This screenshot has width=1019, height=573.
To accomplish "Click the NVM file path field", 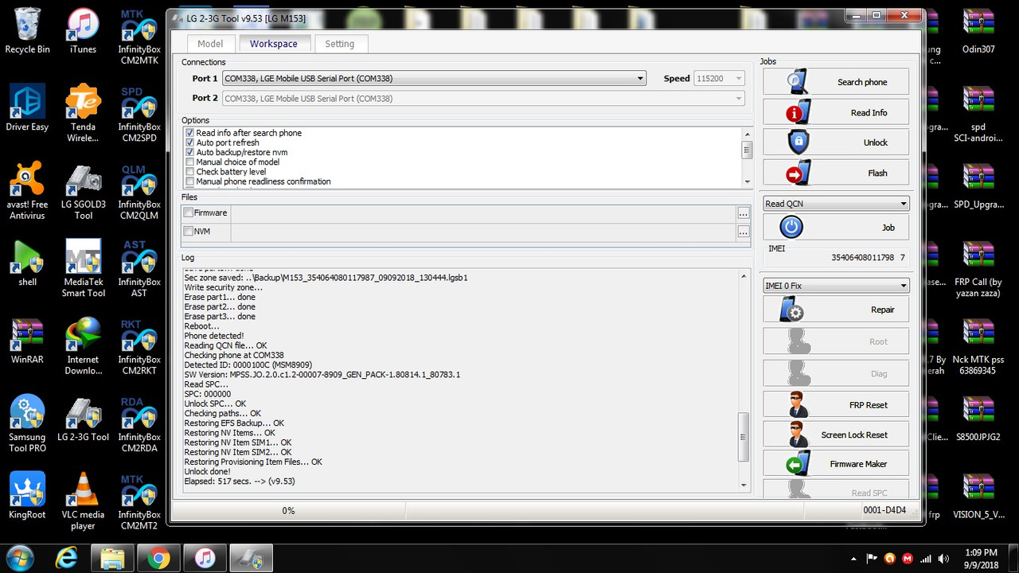I will point(483,232).
